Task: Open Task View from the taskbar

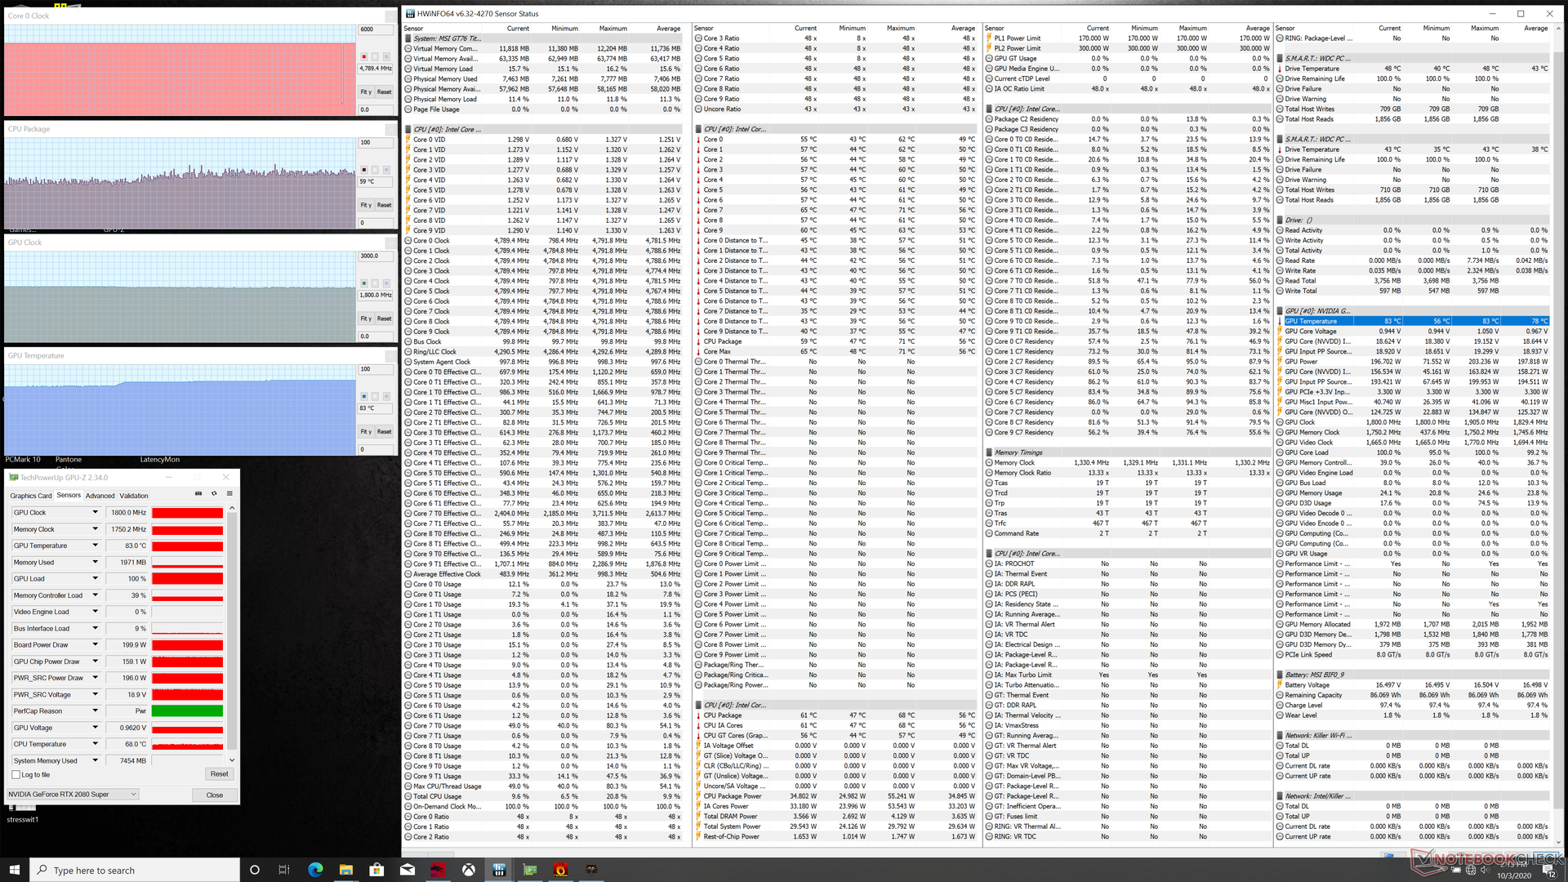Action: point(284,870)
